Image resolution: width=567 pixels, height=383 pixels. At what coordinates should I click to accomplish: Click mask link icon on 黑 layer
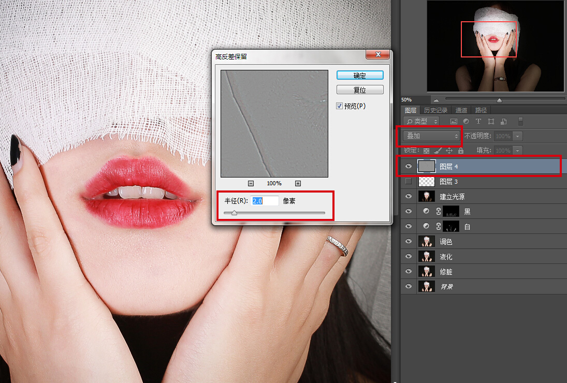pos(439,211)
